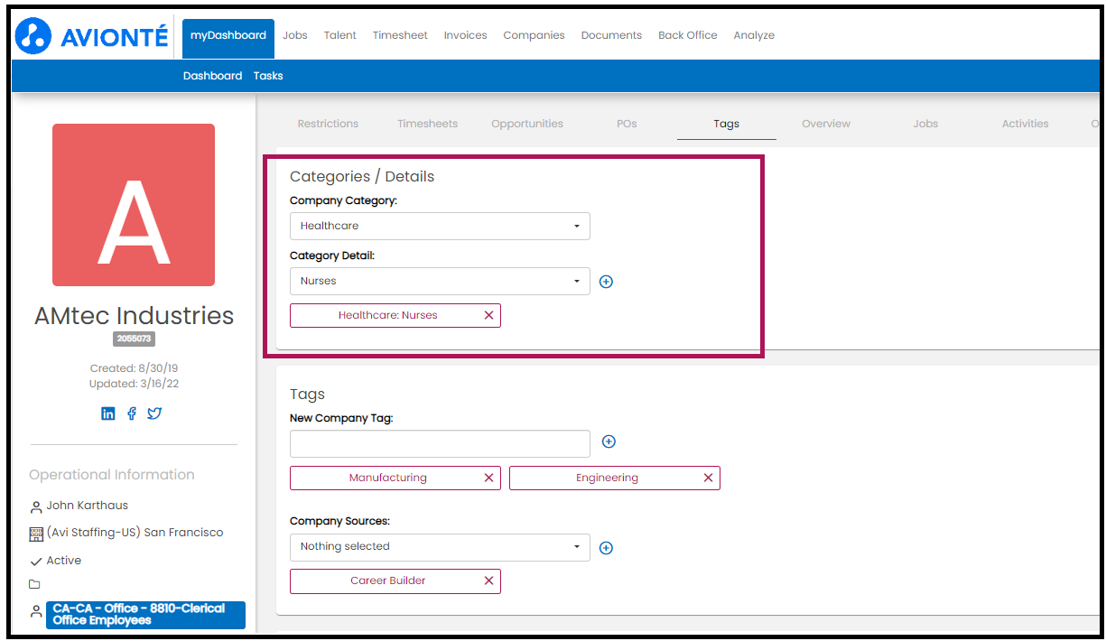Remove the Engineering tag

pos(708,478)
